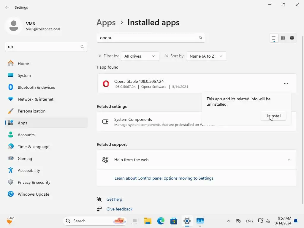
Task: Click the search icon in the apps search box
Action: (x=201, y=38)
